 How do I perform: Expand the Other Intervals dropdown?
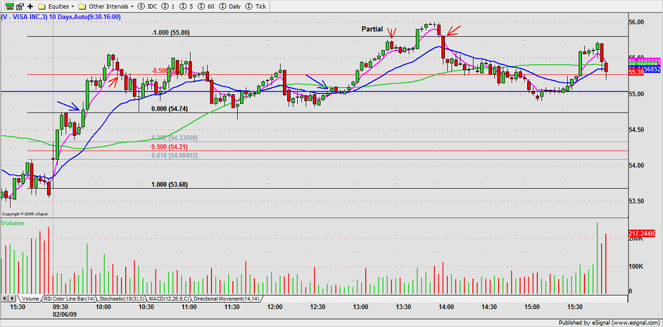(106, 7)
